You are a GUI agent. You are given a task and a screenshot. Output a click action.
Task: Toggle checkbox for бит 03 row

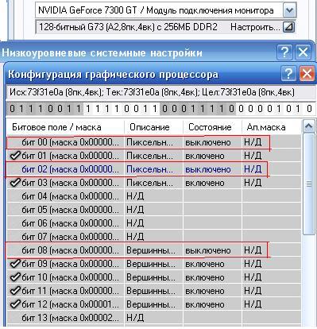[x=15, y=183]
